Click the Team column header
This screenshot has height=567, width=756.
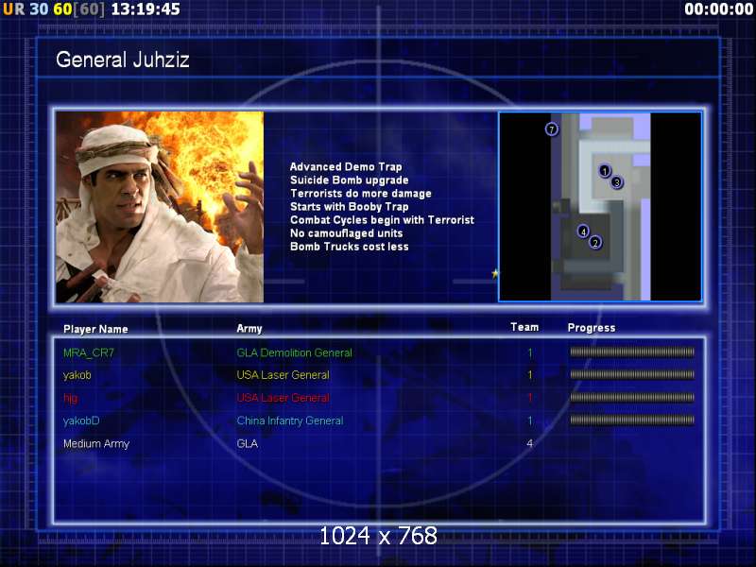click(524, 327)
